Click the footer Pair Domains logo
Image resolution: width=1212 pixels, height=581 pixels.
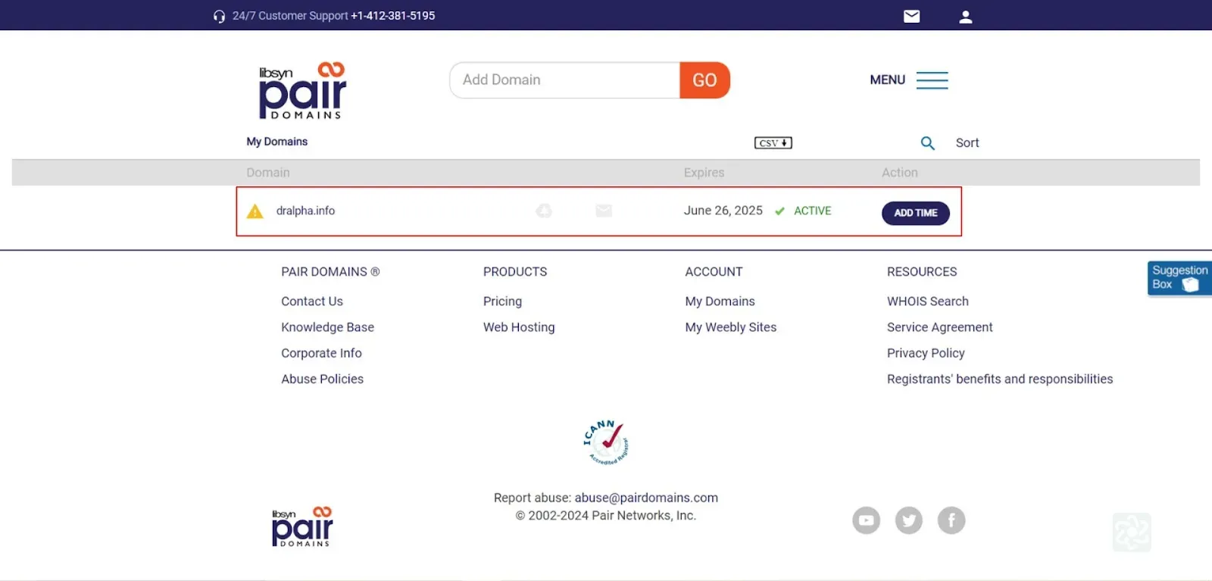[x=302, y=526]
